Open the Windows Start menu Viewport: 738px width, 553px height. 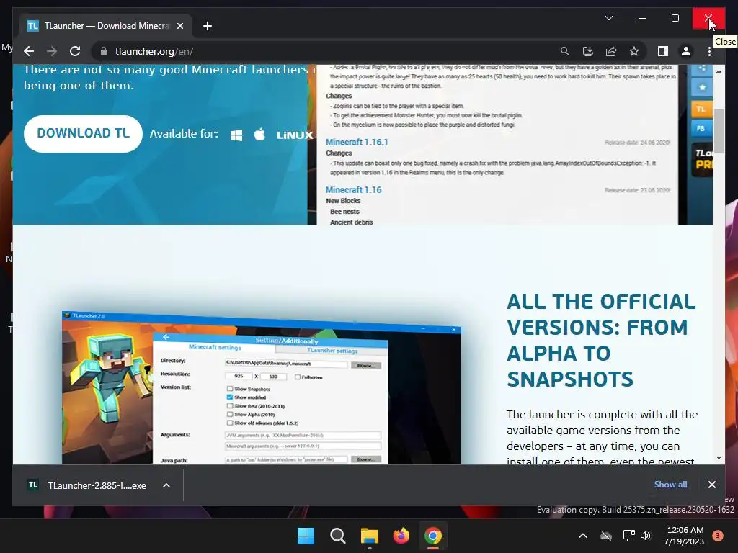pyautogui.click(x=306, y=536)
